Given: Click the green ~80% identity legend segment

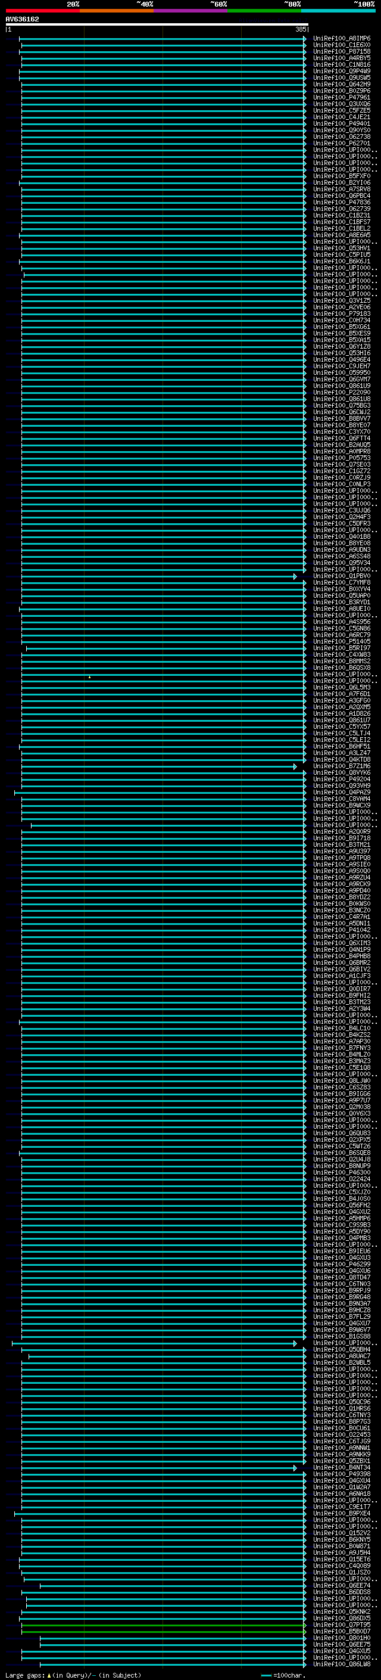Looking at the screenshot, I should pos(264,11).
